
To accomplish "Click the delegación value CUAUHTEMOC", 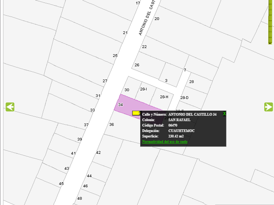I will [x=181, y=131].
